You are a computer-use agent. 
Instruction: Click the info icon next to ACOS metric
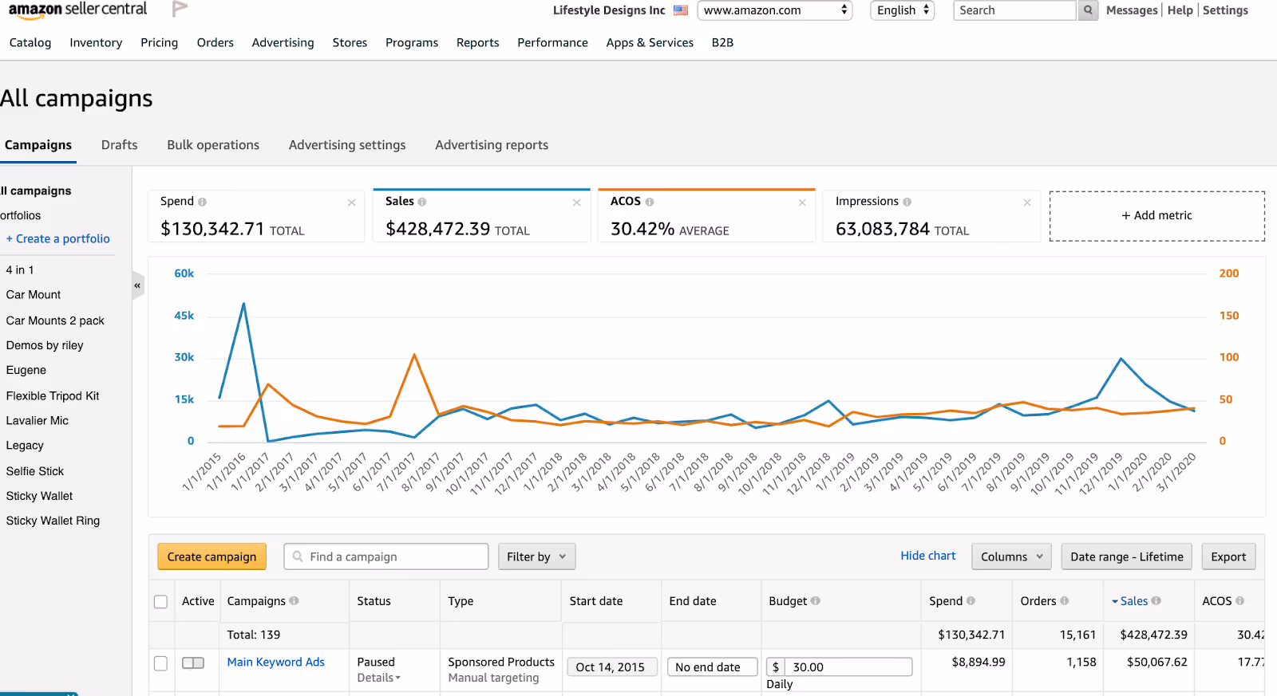(650, 202)
